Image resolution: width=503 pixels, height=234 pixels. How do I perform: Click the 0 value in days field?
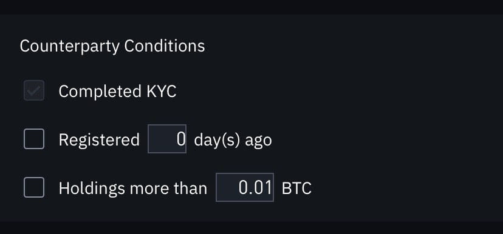tap(181, 139)
